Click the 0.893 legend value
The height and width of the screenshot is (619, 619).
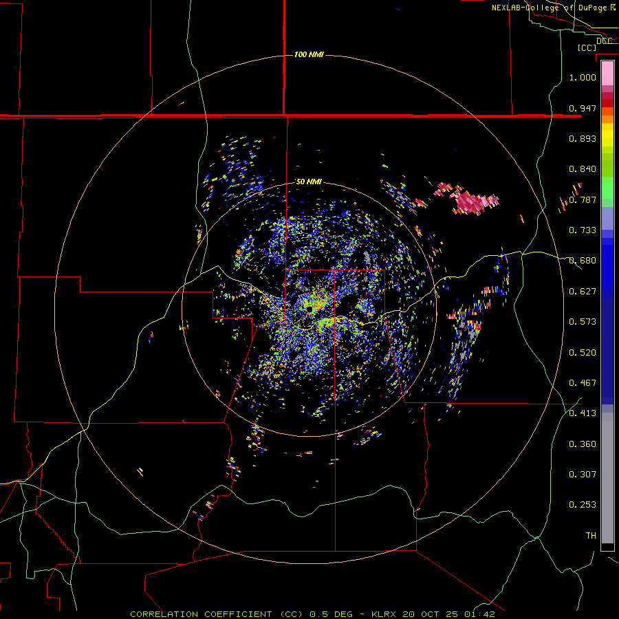click(583, 138)
